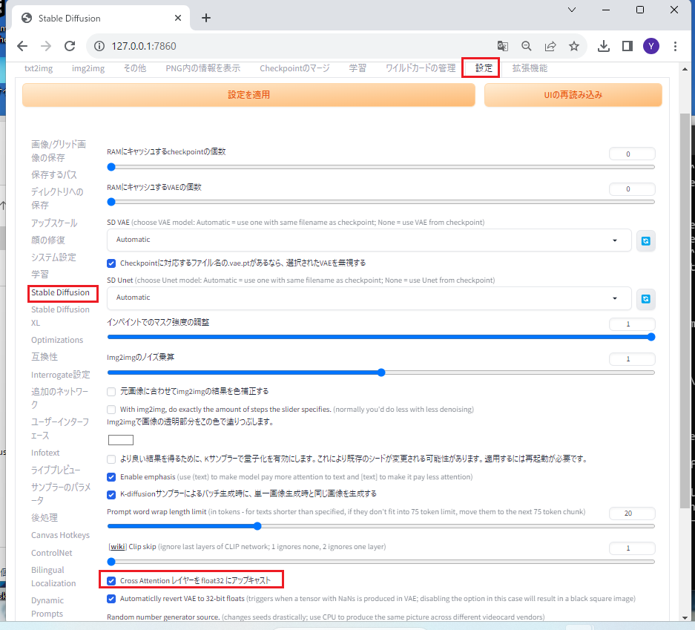This screenshot has width=695, height=630.
Task: Click the share page icon
Action: pyautogui.click(x=550, y=46)
